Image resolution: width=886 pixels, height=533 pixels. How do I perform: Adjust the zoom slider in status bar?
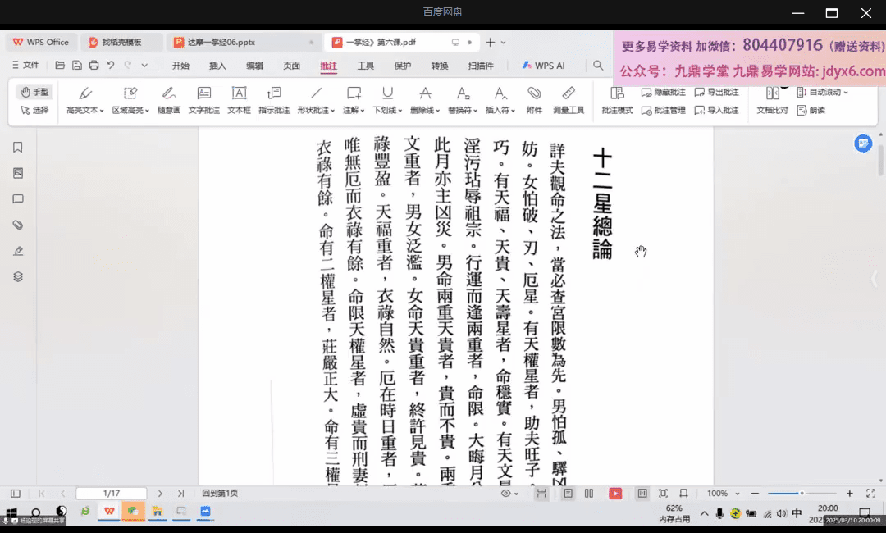802,494
